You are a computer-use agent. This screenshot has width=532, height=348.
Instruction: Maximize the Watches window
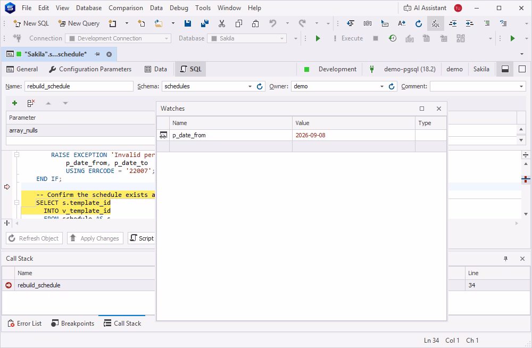pos(422,109)
